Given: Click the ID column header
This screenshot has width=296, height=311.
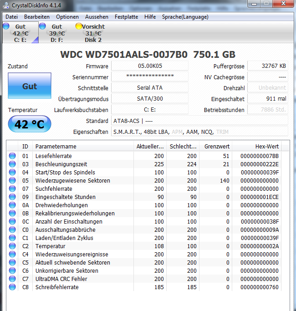Looking at the screenshot, I should [25, 146].
